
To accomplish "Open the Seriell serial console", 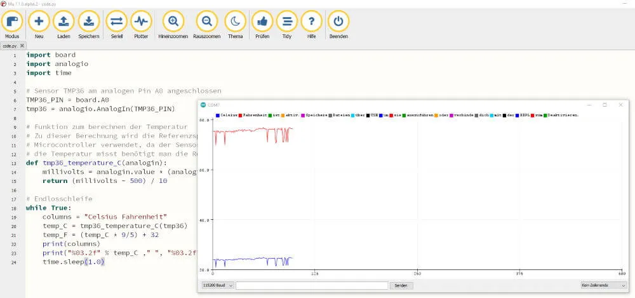I will (x=116, y=21).
